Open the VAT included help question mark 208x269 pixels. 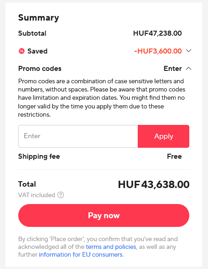click(61, 195)
